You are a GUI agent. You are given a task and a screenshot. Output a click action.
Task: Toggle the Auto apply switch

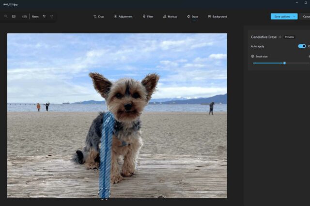pos(302,46)
